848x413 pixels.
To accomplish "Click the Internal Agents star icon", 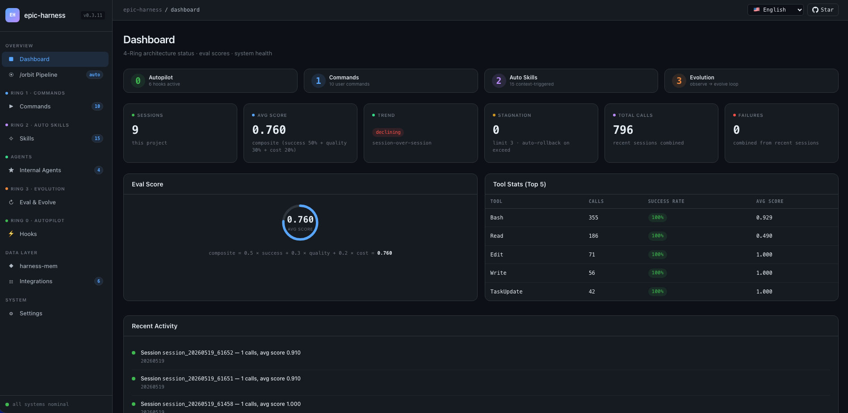I will [x=11, y=170].
